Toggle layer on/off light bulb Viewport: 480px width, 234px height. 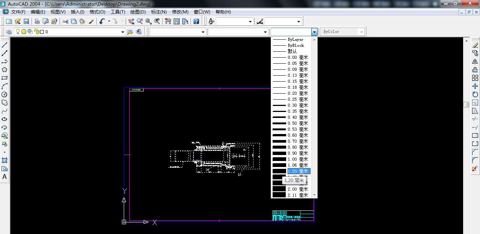tap(18, 32)
